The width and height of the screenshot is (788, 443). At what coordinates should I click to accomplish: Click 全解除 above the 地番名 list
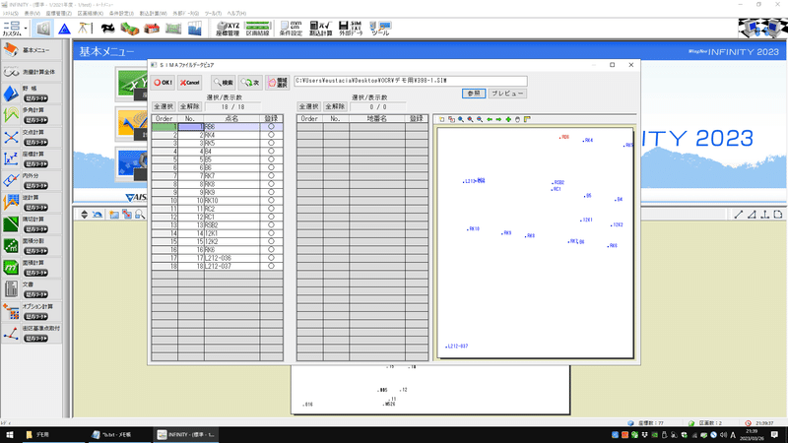[335, 106]
